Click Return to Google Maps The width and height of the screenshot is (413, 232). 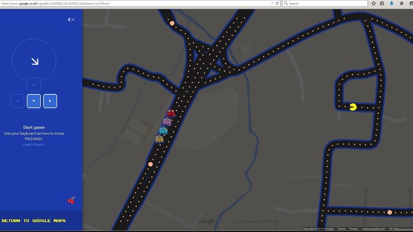(34, 221)
